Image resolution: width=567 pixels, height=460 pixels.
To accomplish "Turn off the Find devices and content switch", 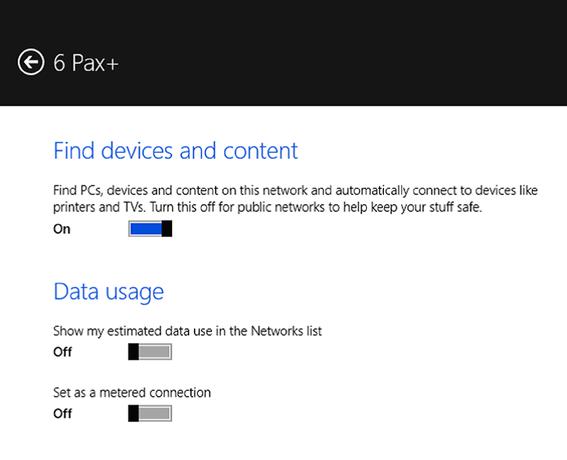I will (x=150, y=228).
